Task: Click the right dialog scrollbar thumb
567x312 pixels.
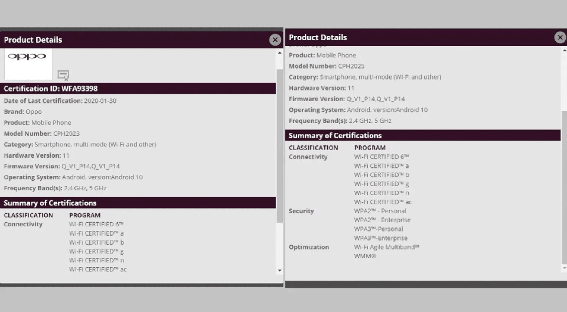Action: click(565, 187)
